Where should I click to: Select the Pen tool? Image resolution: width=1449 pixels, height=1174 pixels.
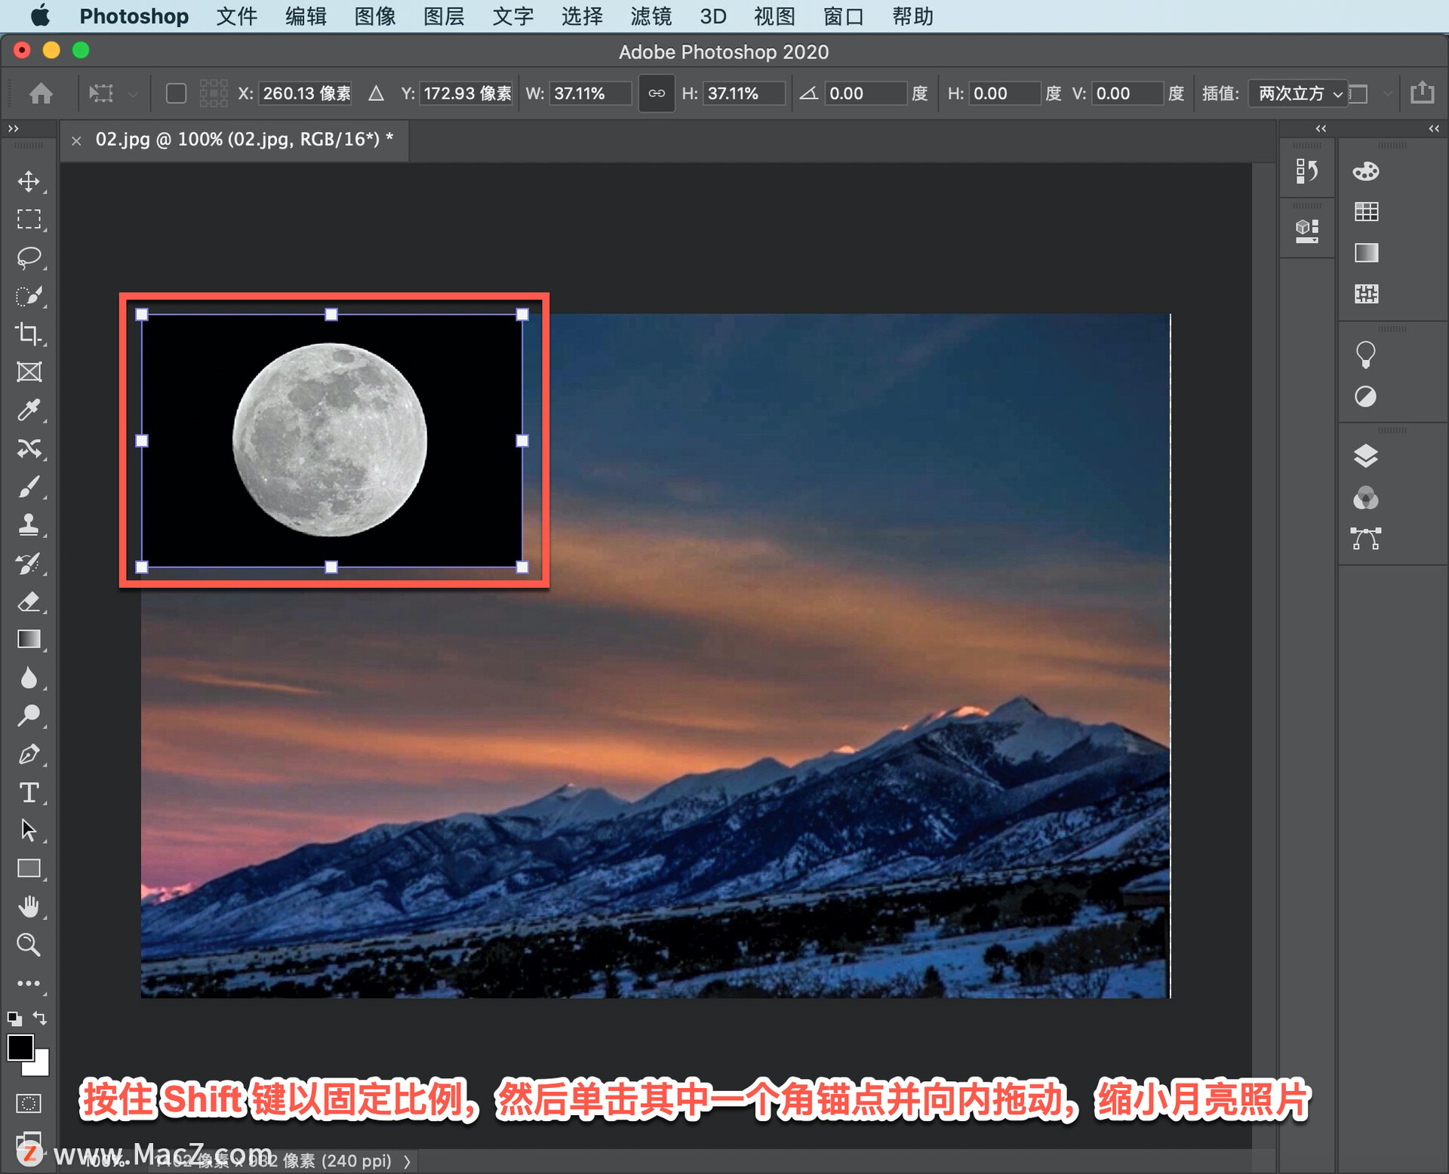pos(29,754)
